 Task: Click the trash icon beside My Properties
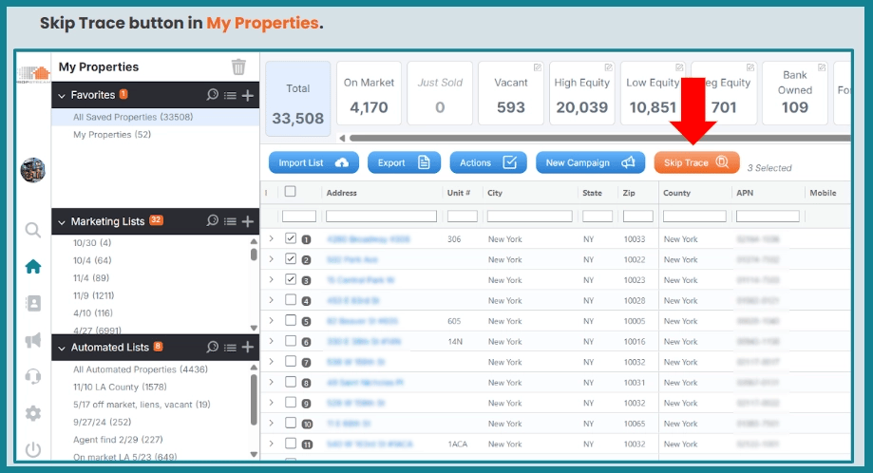click(x=238, y=67)
